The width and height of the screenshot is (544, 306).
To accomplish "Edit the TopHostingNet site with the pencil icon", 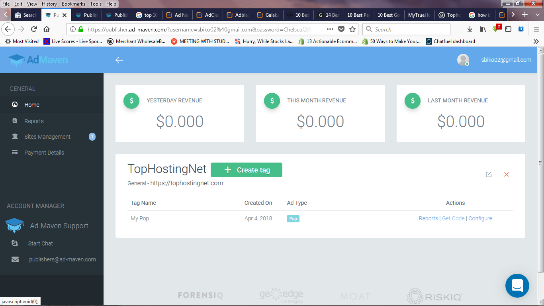I will 489,175.
